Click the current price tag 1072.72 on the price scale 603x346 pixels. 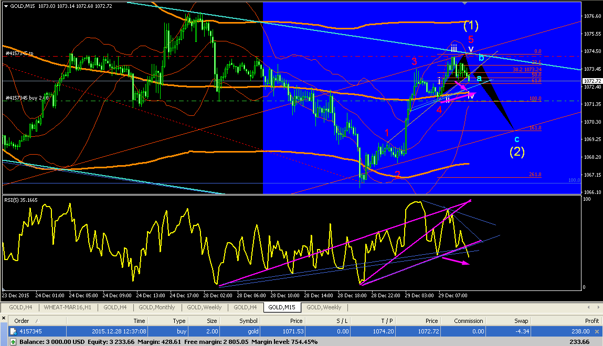592,81
